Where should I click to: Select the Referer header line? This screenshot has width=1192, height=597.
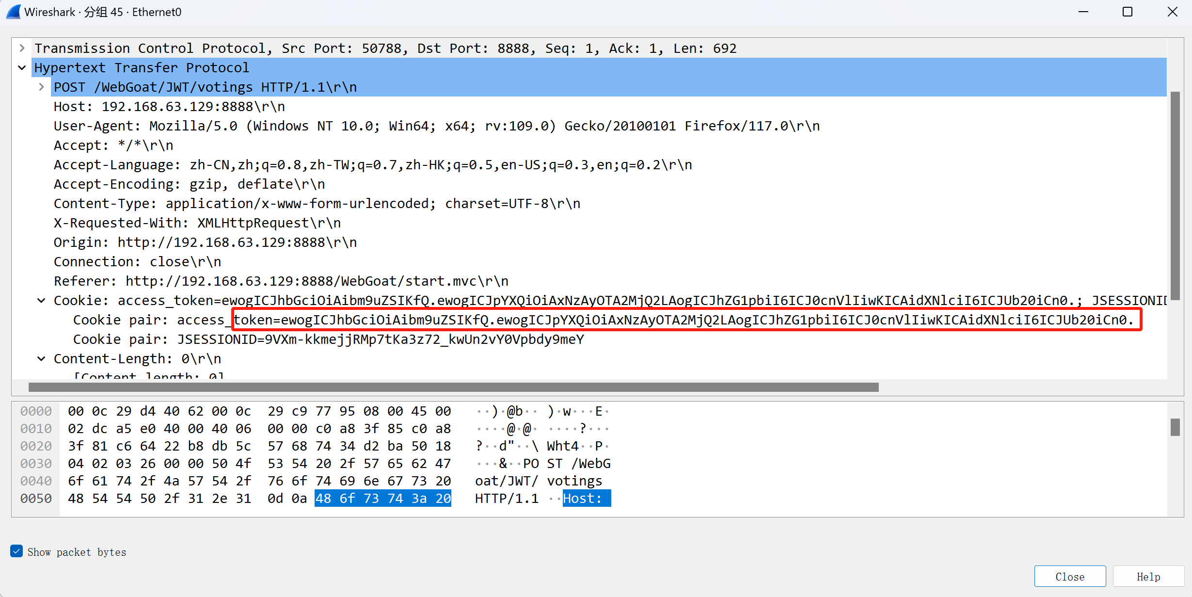[281, 281]
